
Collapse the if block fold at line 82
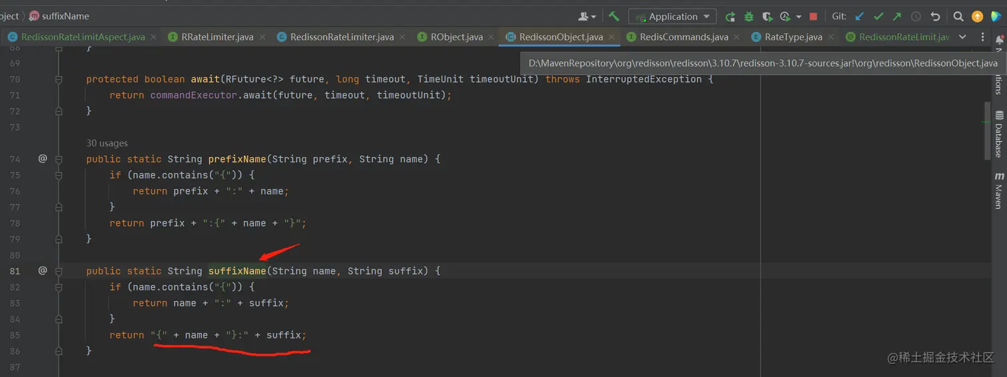(59, 287)
